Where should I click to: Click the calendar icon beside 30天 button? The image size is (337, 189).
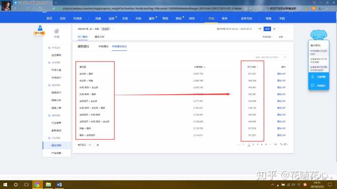pos(274,28)
